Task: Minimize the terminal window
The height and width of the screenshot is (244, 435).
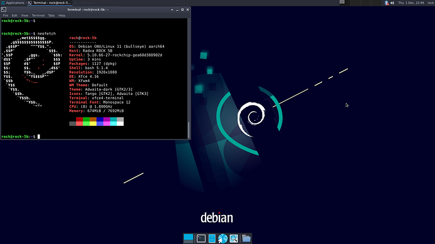Action: [x=177, y=9]
